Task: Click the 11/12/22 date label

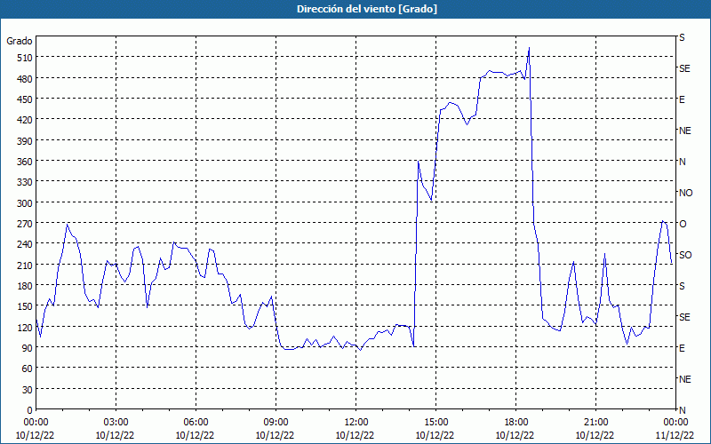Action: tap(675, 435)
